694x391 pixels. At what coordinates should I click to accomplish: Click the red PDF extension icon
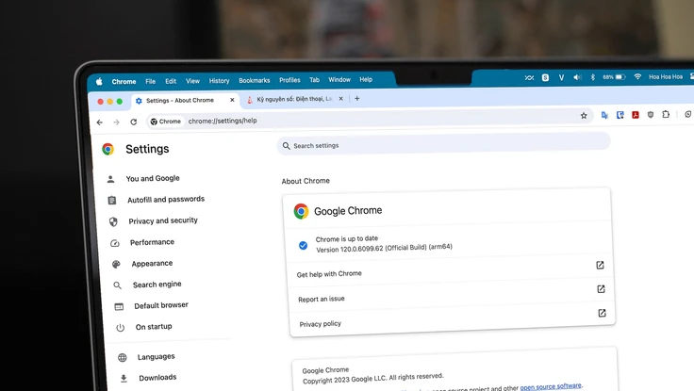(636, 115)
